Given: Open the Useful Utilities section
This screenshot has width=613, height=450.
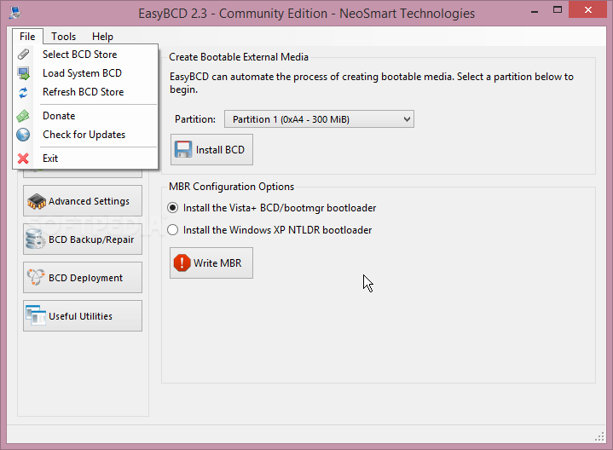Looking at the screenshot, I should 83,316.
